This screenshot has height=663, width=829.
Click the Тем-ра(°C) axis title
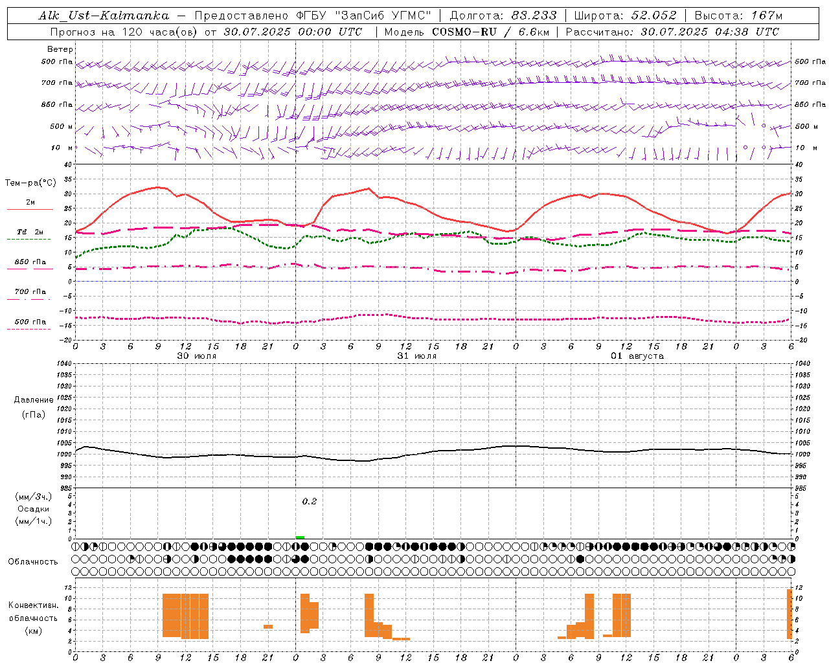tap(30, 183)
